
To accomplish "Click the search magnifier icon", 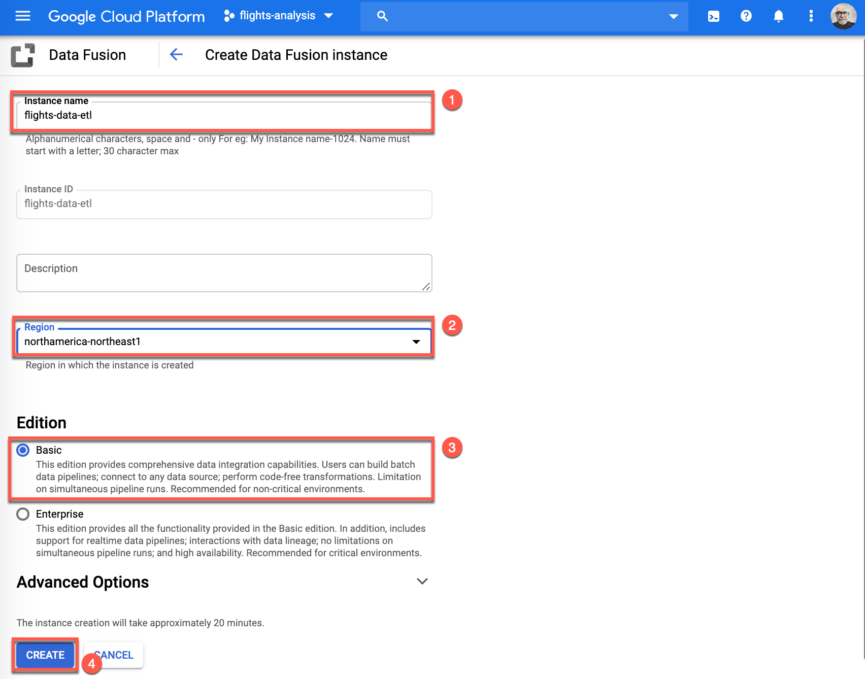I will tap(382, 16).
